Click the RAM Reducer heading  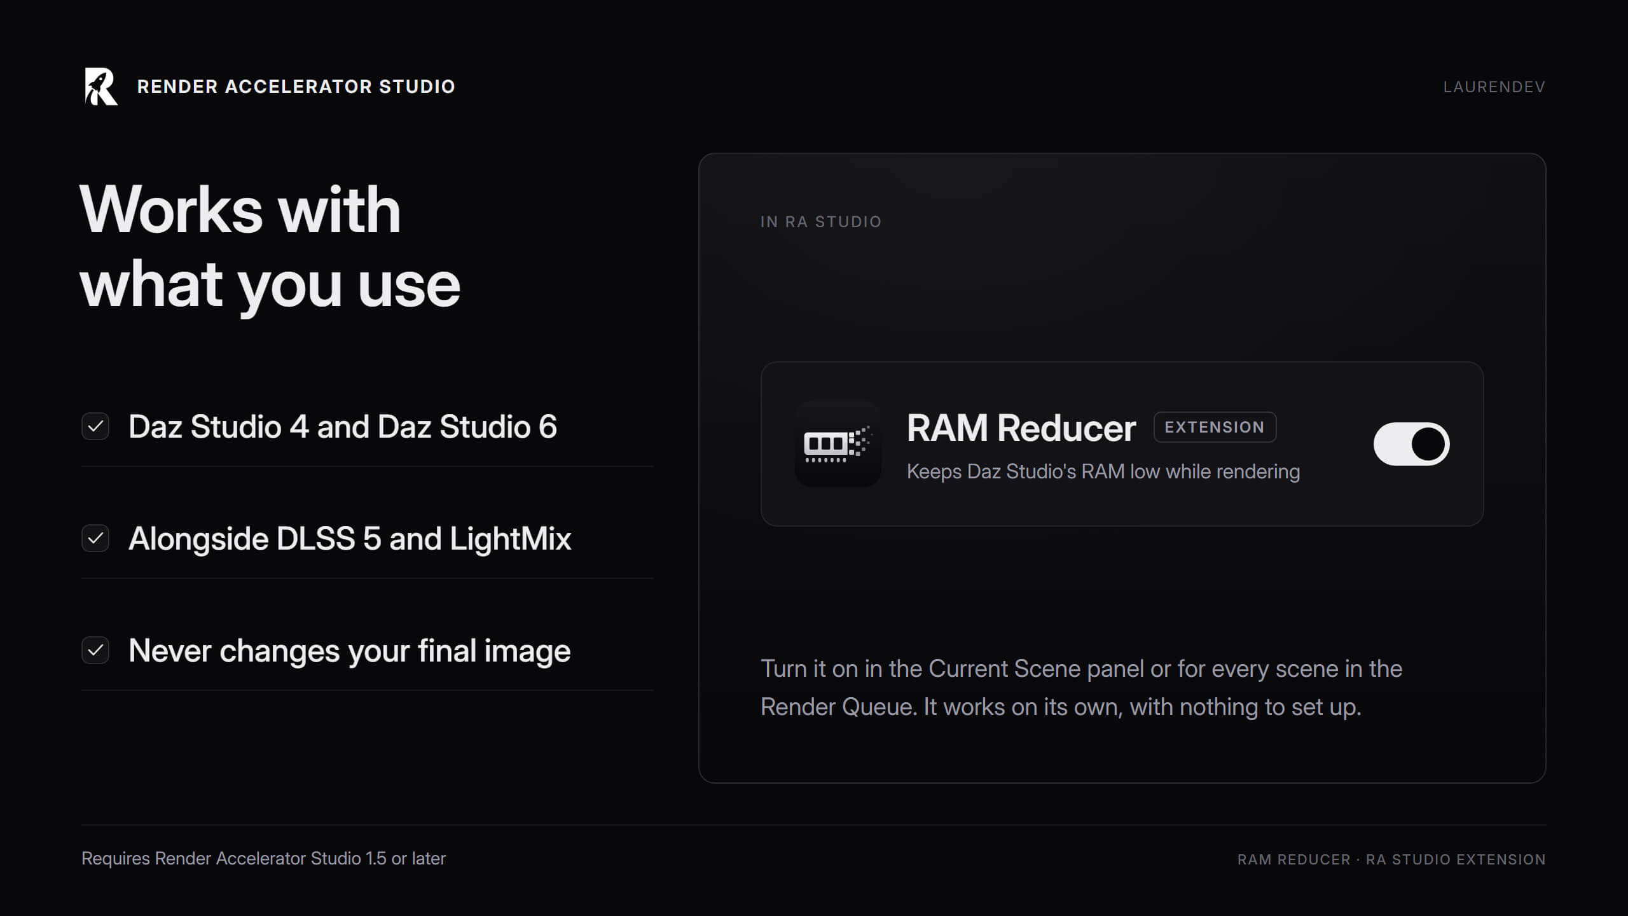(1021, 427)
